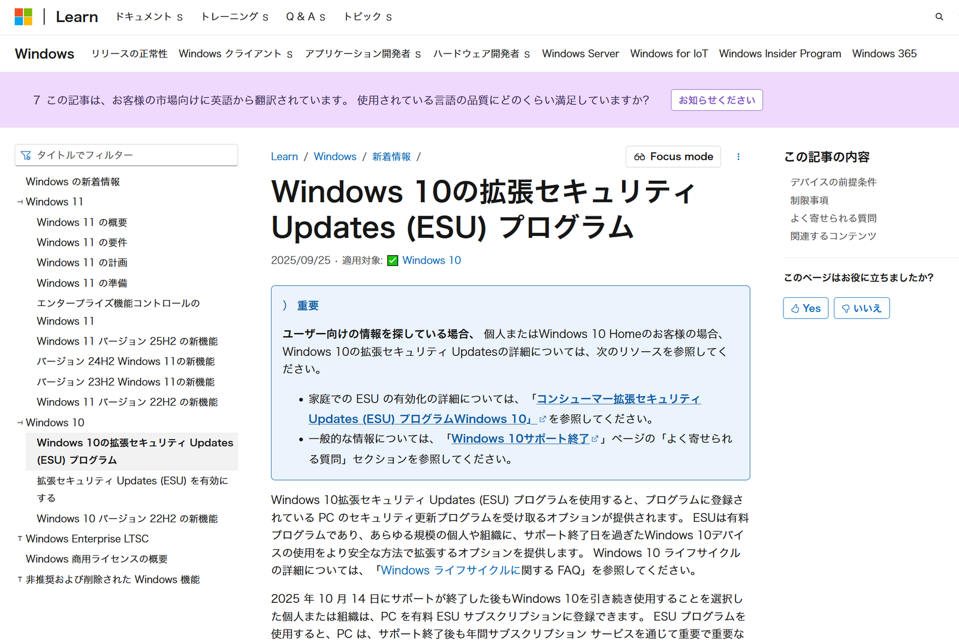Open the Windows クライアント dropdown menu
Viewport: 959px width, 644px height.
(x=235, y=54)
